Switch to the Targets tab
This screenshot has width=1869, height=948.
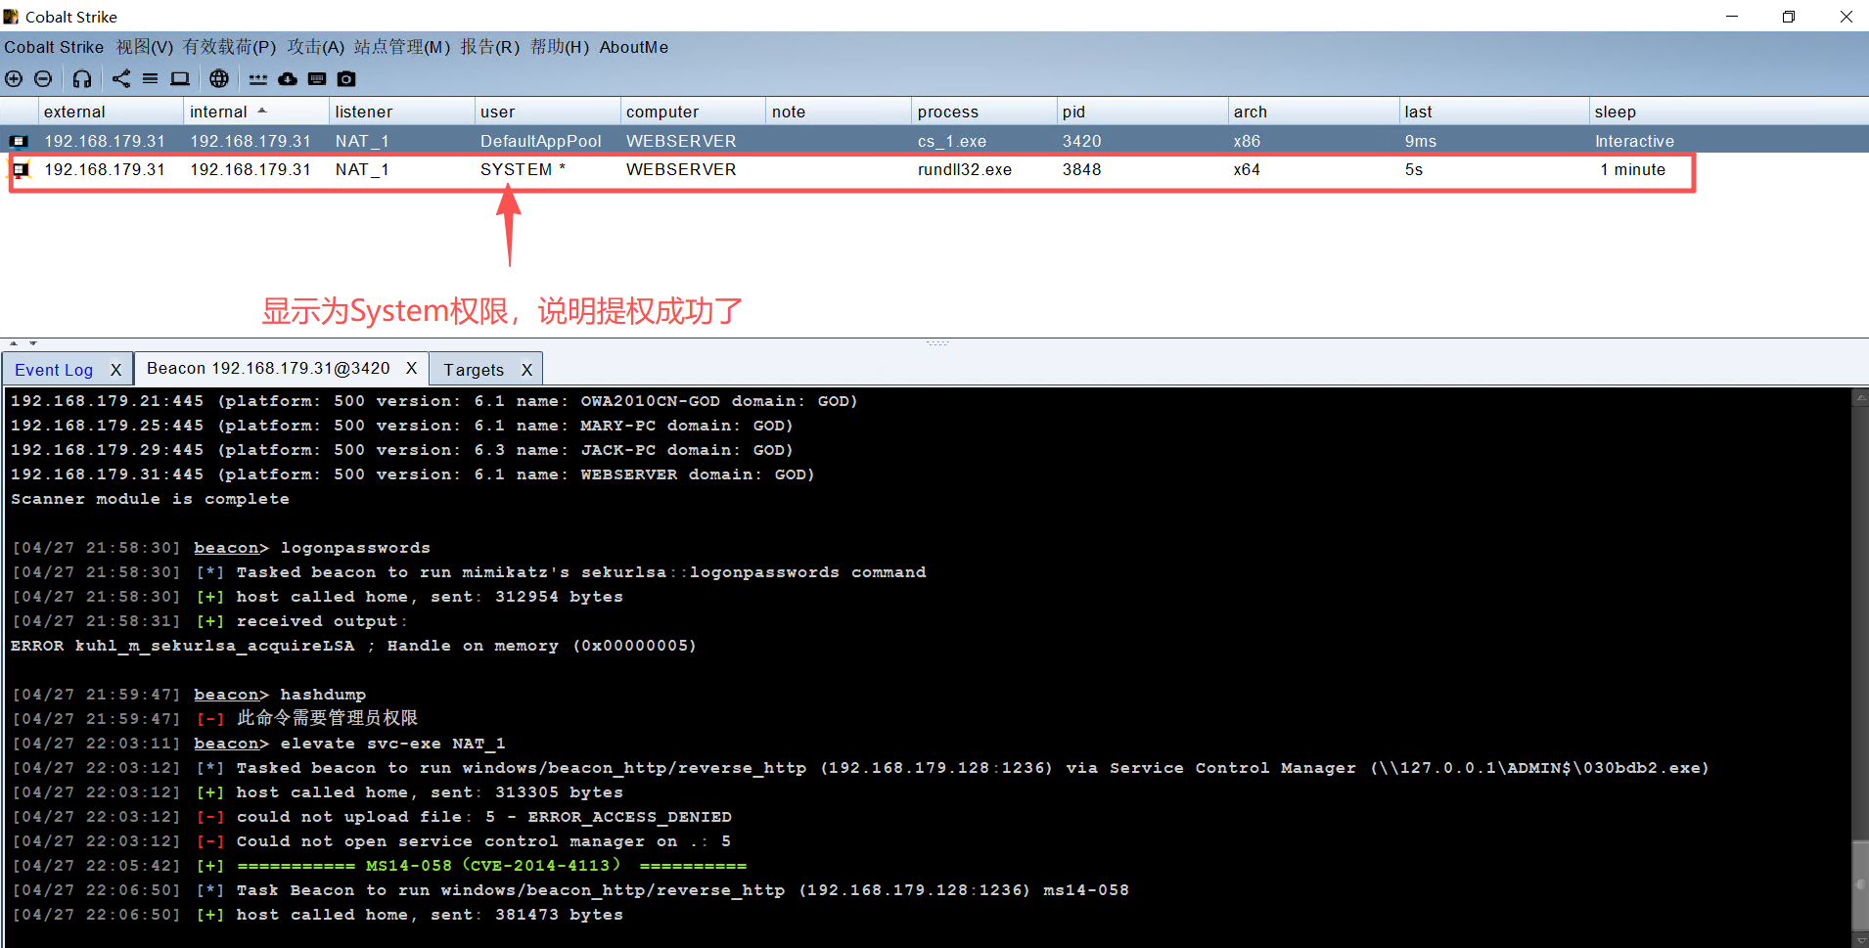coord(474,370)
